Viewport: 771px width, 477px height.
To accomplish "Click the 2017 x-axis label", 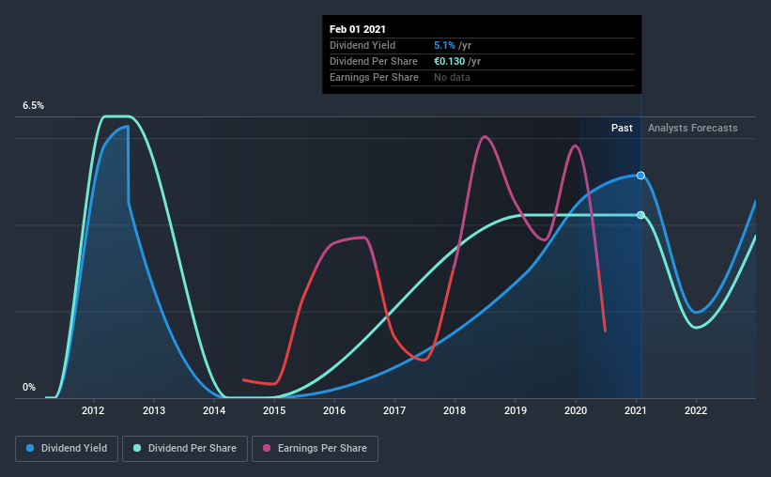I will pyautogui.click(x=394, y=410).
